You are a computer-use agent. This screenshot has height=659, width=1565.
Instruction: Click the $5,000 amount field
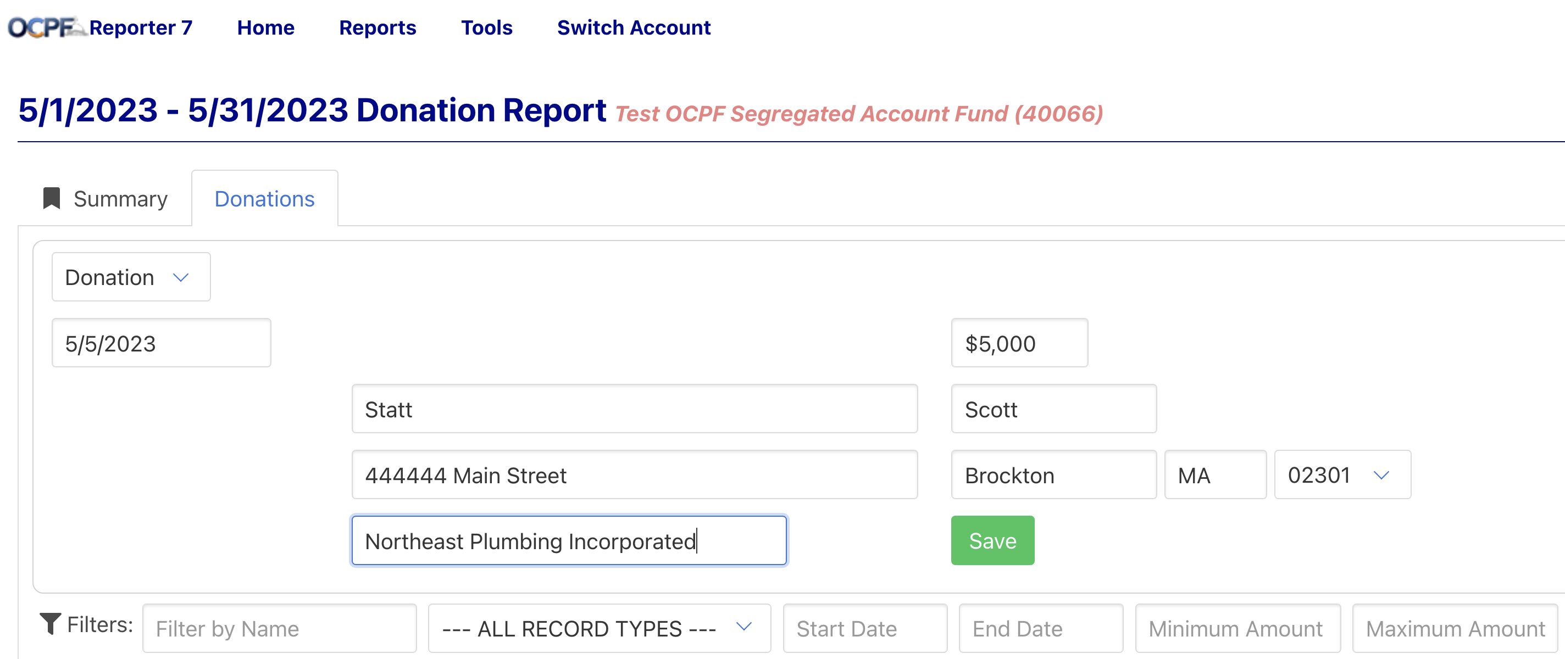(x=1019, y=343)
